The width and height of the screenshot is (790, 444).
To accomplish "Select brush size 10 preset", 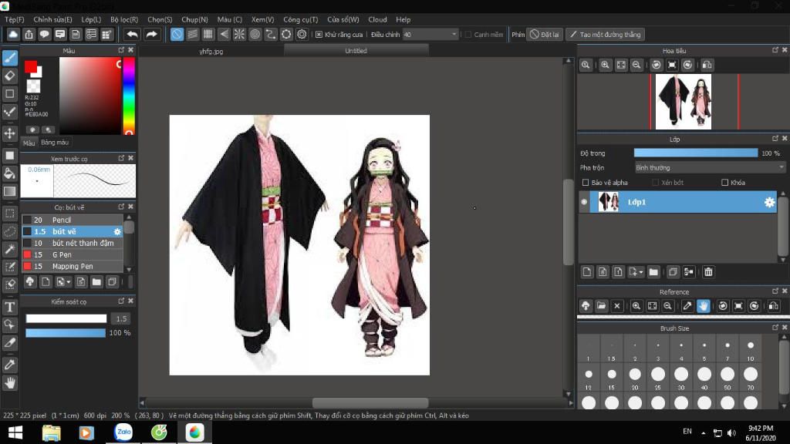I will [x=751, y=350].
